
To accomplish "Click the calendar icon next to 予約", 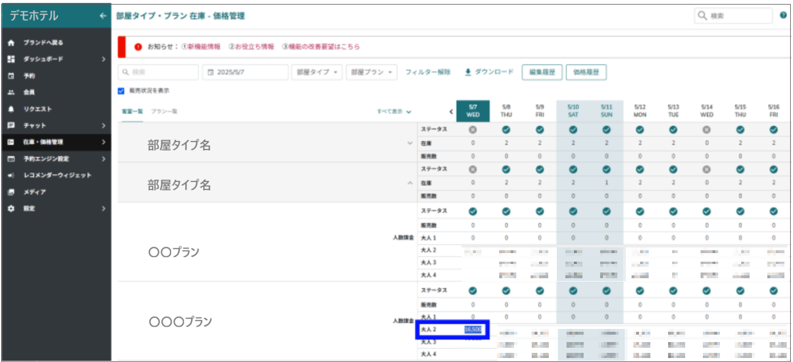I will point(11,76).
